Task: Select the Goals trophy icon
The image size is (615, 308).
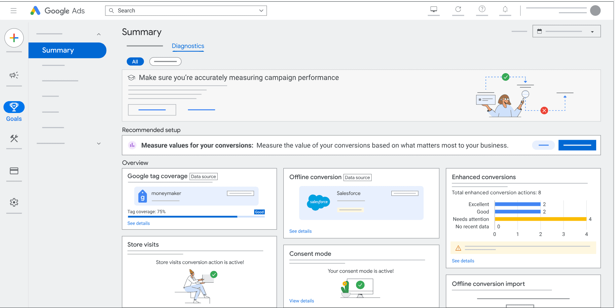Action: 14,107
